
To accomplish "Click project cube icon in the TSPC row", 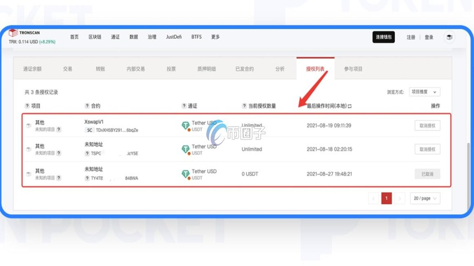I will tap(29, 149).
